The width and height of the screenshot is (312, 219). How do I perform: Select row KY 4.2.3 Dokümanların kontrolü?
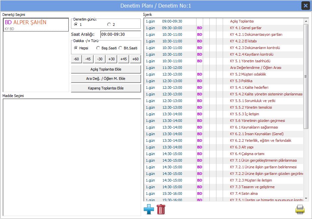[223, 48]
